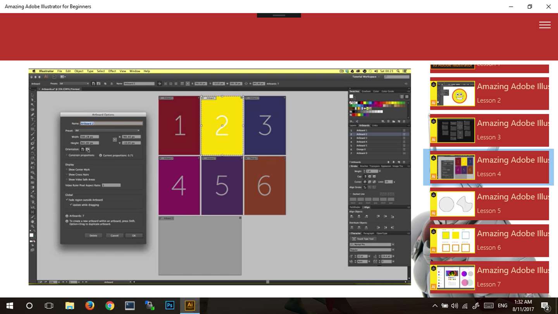Open the Edit menu in the Illustrator video
Screen dimensions: 558x314
point(68,71)
